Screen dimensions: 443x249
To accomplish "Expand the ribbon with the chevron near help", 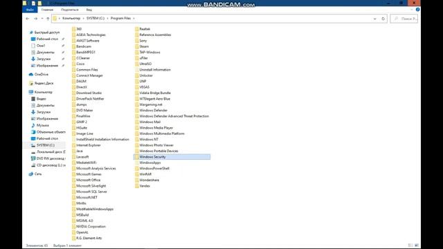I will click(x=411, y=10).
